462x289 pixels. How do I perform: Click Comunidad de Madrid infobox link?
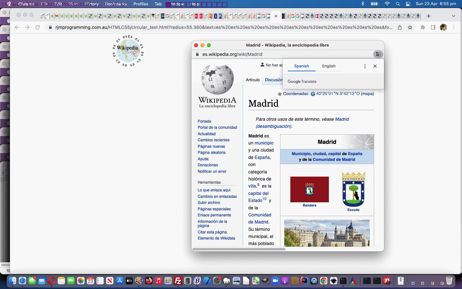click(334, 160)
